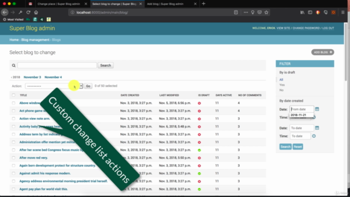The image size is (350, 197).
Task: Focus the From date input field
Action: 301,109
